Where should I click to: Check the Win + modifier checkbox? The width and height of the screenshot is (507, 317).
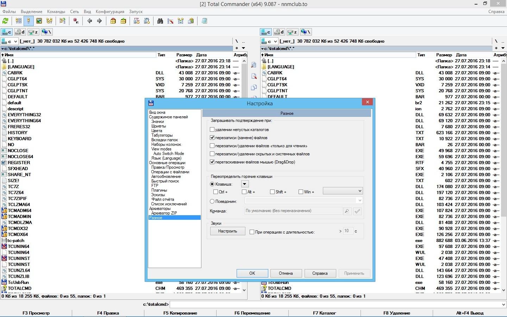tap(301, 192)
